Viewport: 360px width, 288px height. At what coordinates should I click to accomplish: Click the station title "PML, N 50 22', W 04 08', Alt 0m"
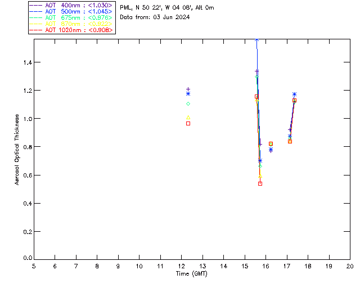(167, 8)
